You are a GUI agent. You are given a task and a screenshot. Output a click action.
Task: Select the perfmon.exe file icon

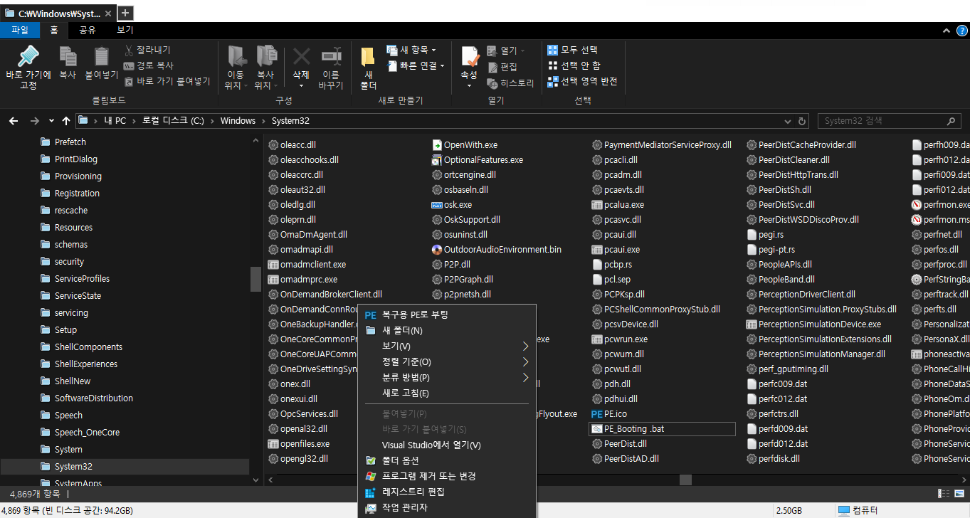click(917, 204)
